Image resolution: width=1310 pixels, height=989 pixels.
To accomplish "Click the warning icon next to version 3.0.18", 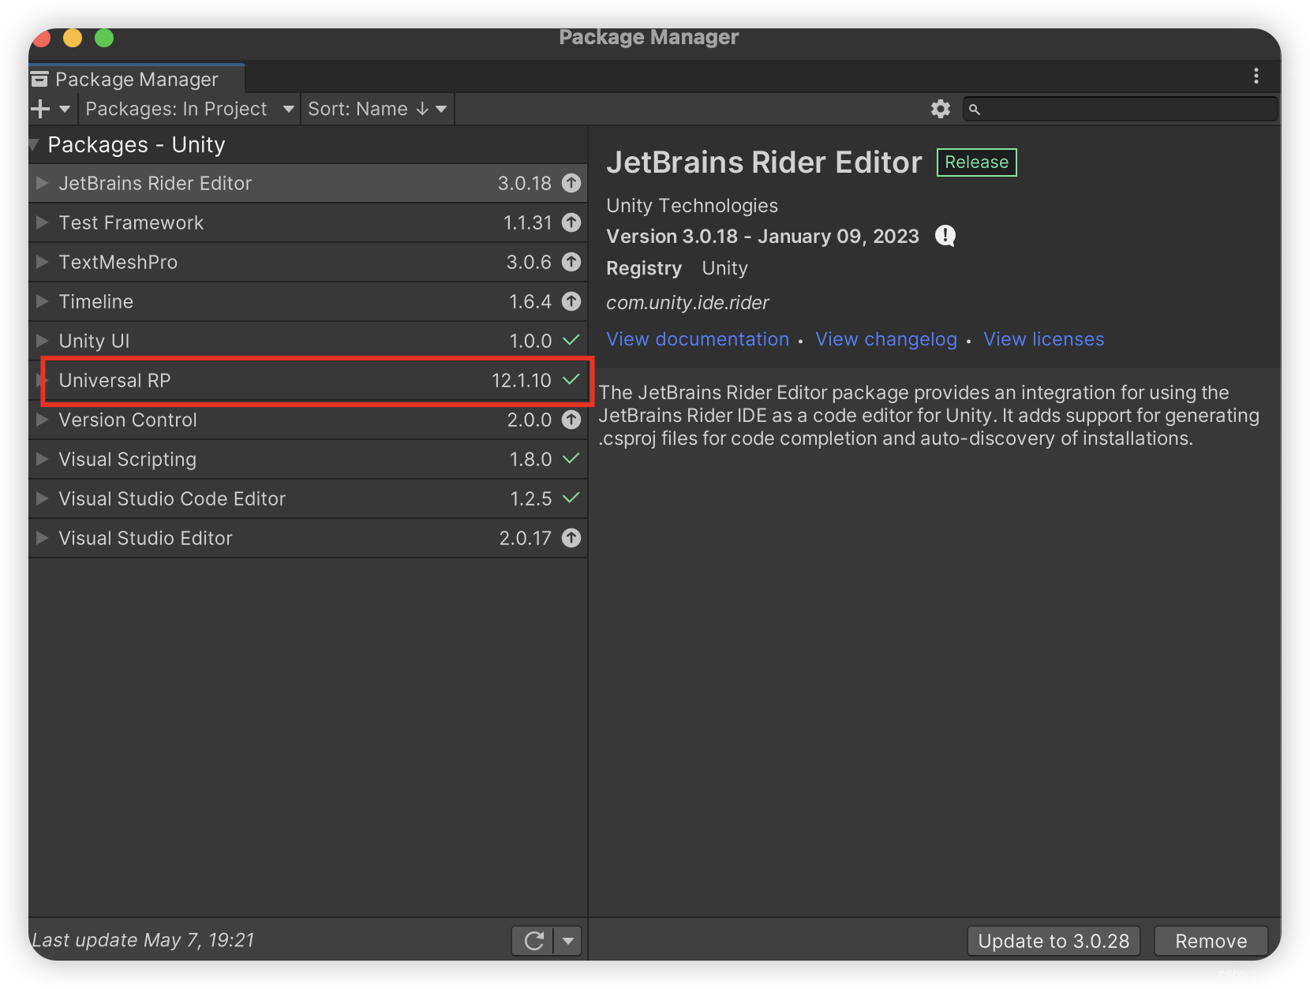I will click(x=945, y=235).
